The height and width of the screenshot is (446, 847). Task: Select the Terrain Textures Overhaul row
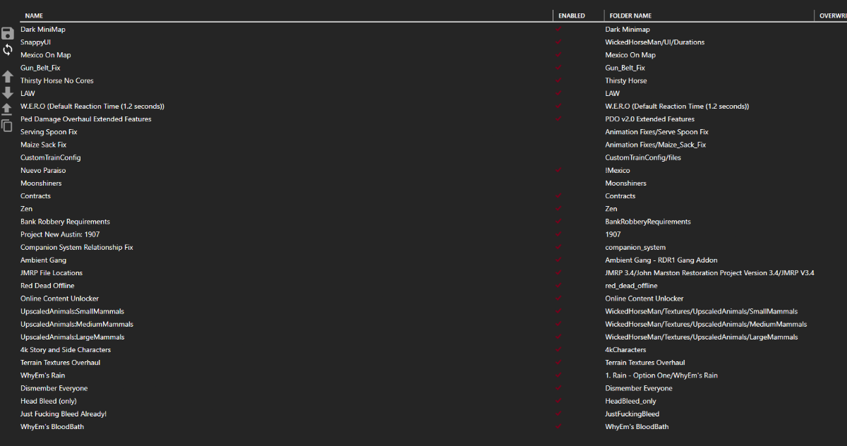point(60,363)
